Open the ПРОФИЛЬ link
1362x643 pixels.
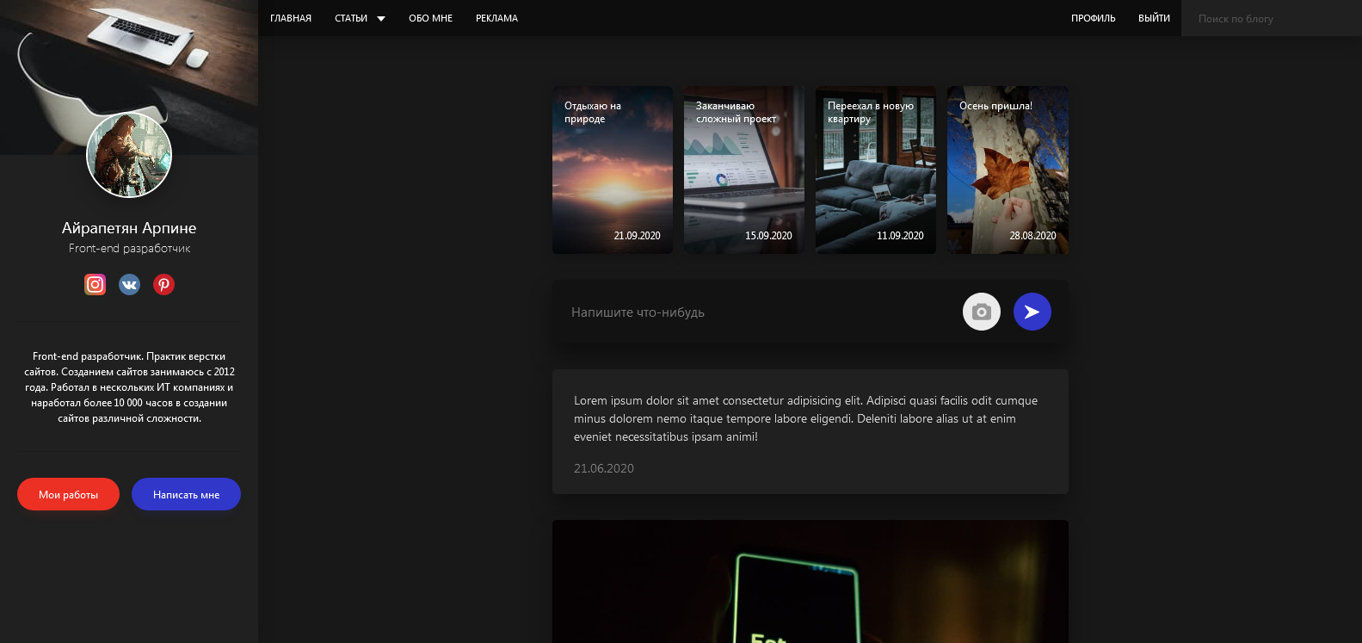pyautogui.click(x=1093, y=18)
